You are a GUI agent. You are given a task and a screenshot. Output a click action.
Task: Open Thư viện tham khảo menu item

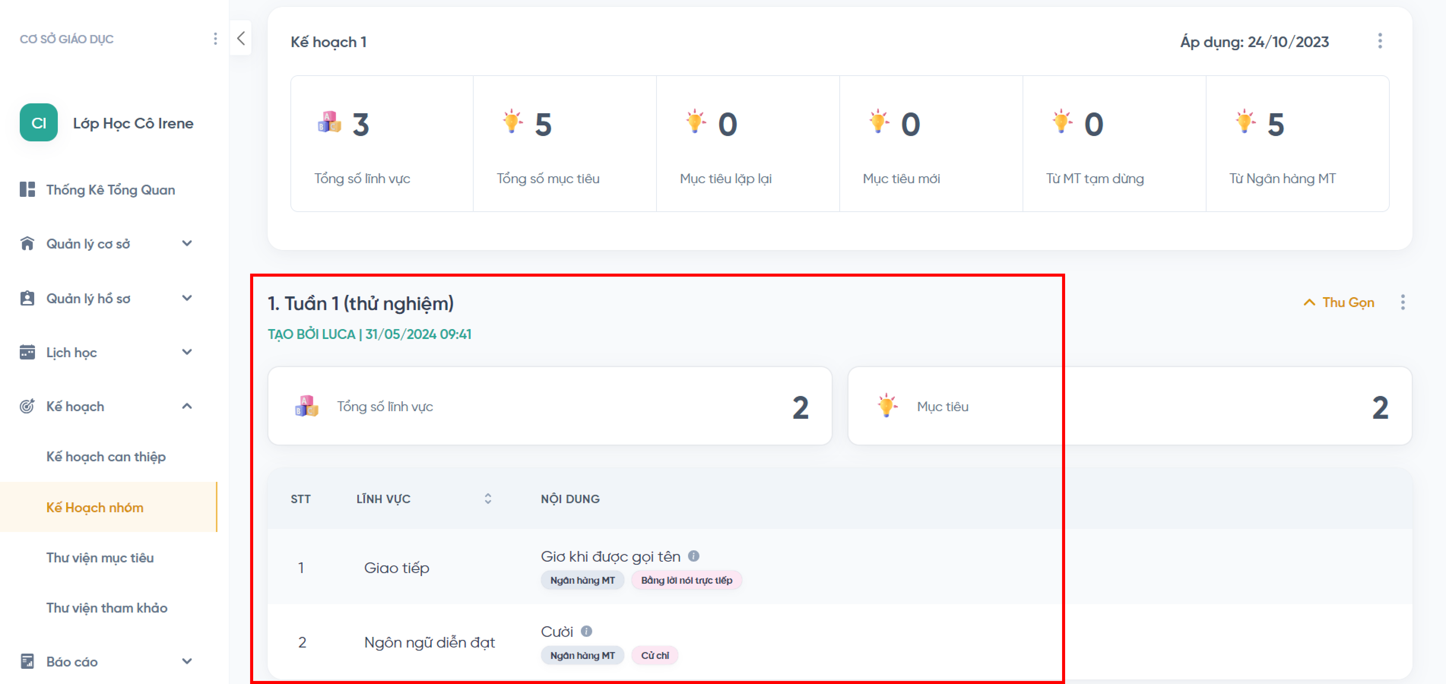107,607
